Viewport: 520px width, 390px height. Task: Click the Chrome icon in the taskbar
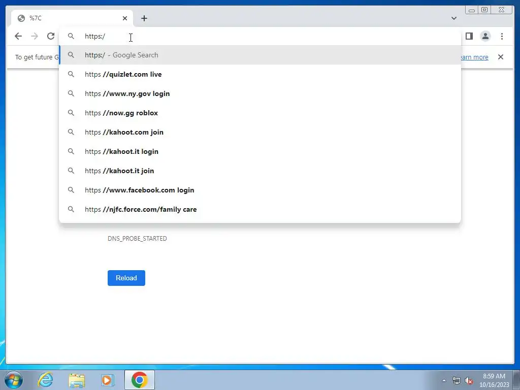point(140,380)
